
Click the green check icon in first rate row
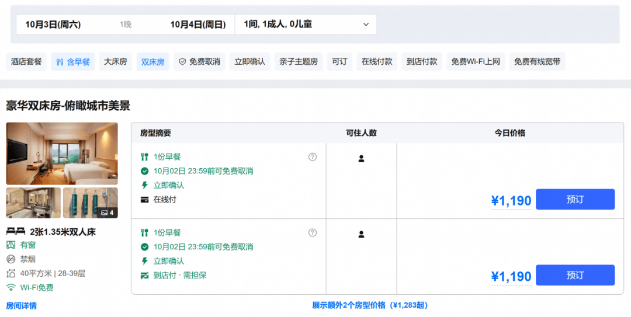click(144, 171)
